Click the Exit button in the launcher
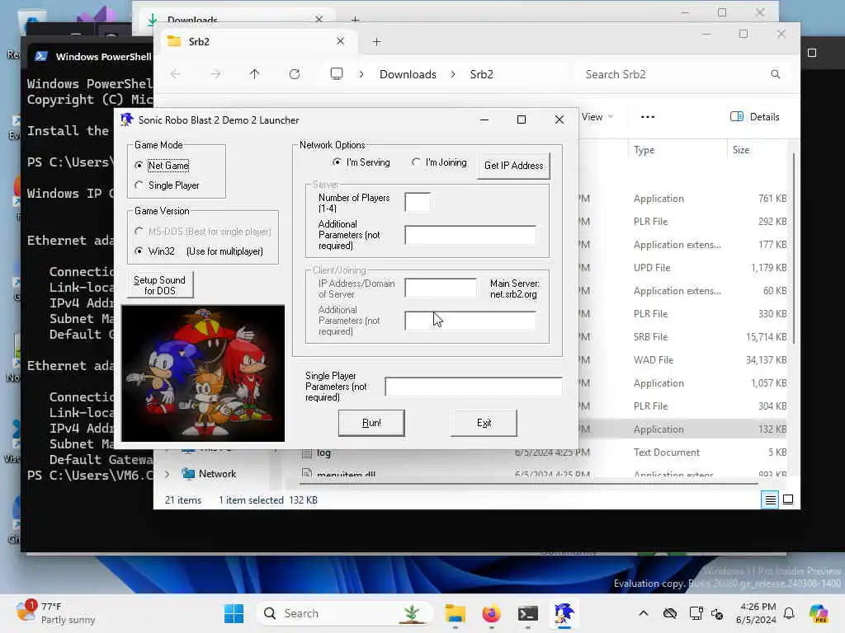The height and width of the screenshot is (633, 845). pyautogui.click(x=484, y=423)
